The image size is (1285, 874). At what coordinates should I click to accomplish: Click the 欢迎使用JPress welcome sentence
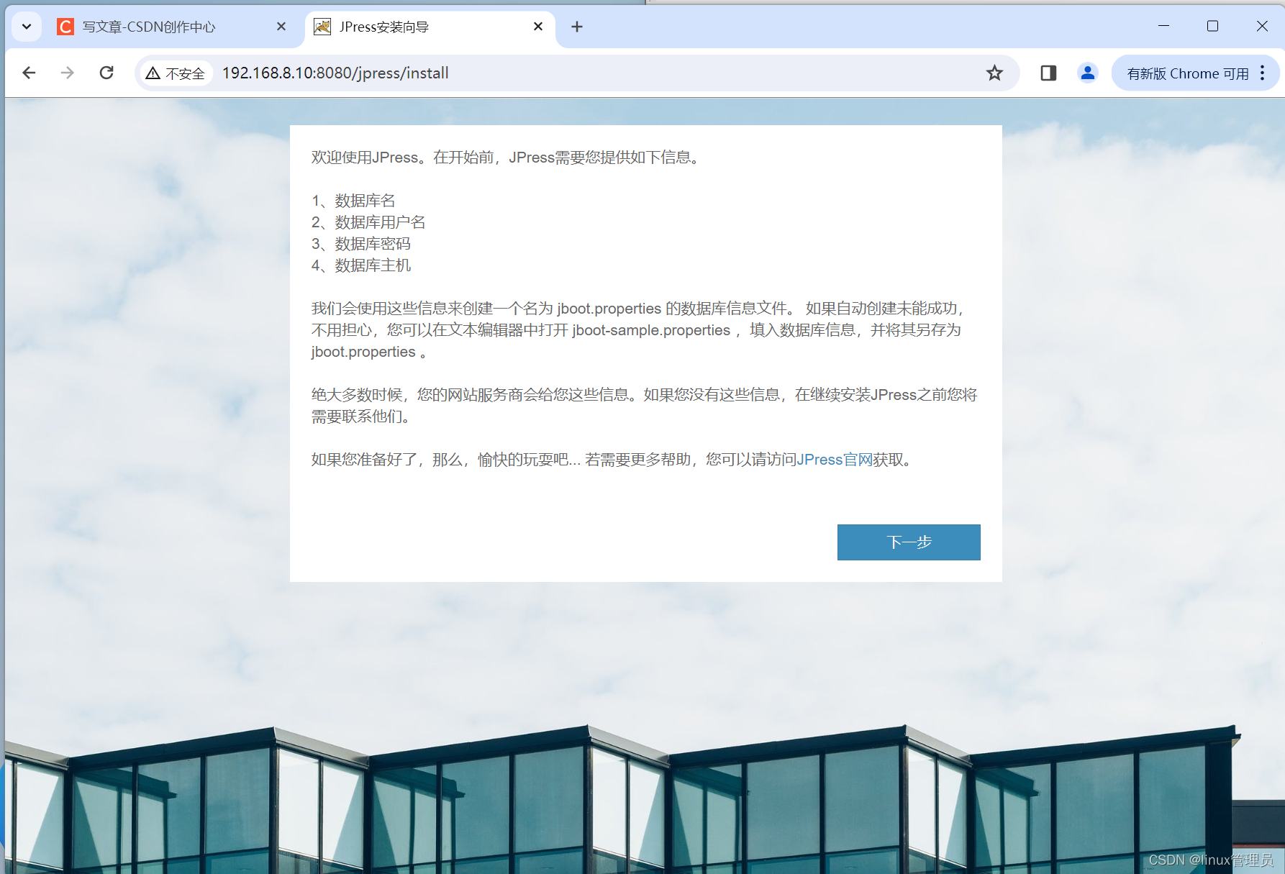pyautogui.click(x=506, y=158)
